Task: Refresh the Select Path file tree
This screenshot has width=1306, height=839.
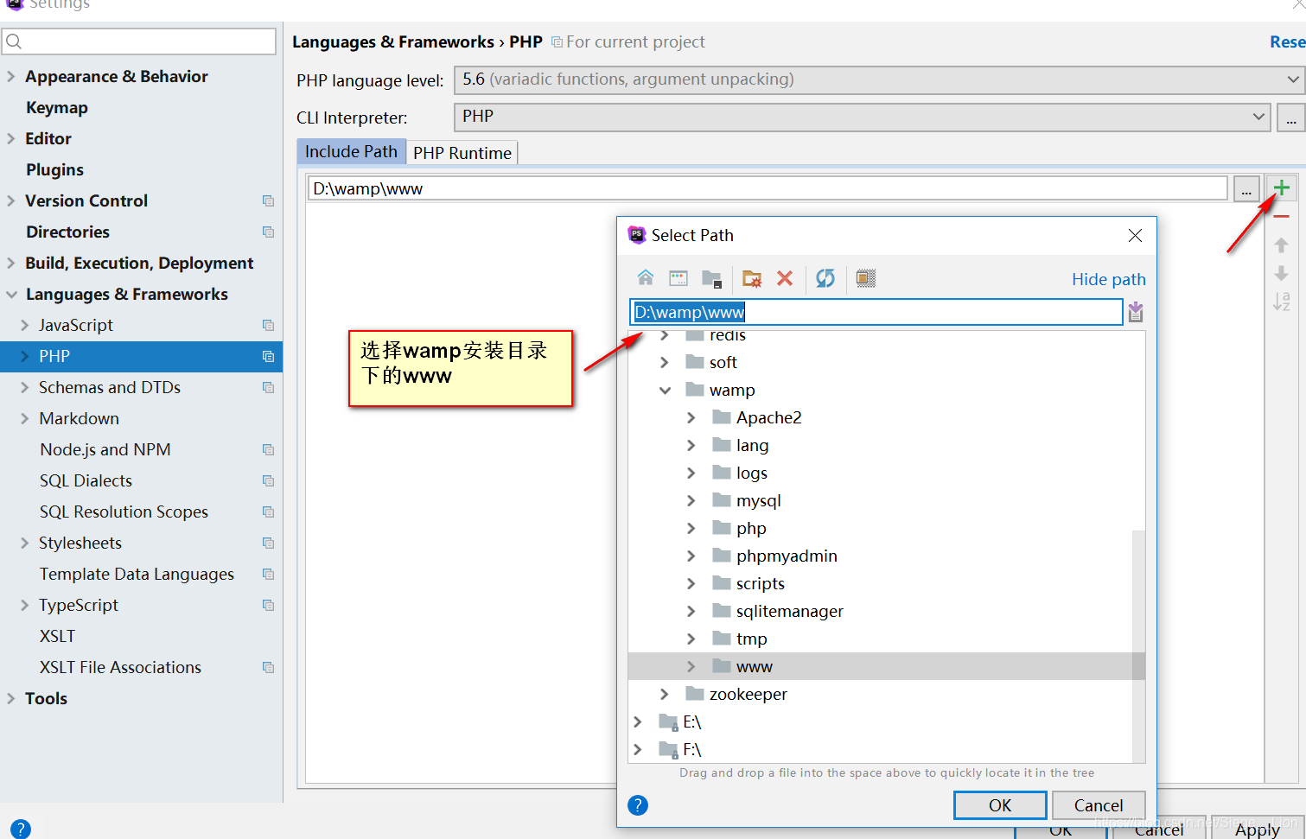Action: point(825,278)
